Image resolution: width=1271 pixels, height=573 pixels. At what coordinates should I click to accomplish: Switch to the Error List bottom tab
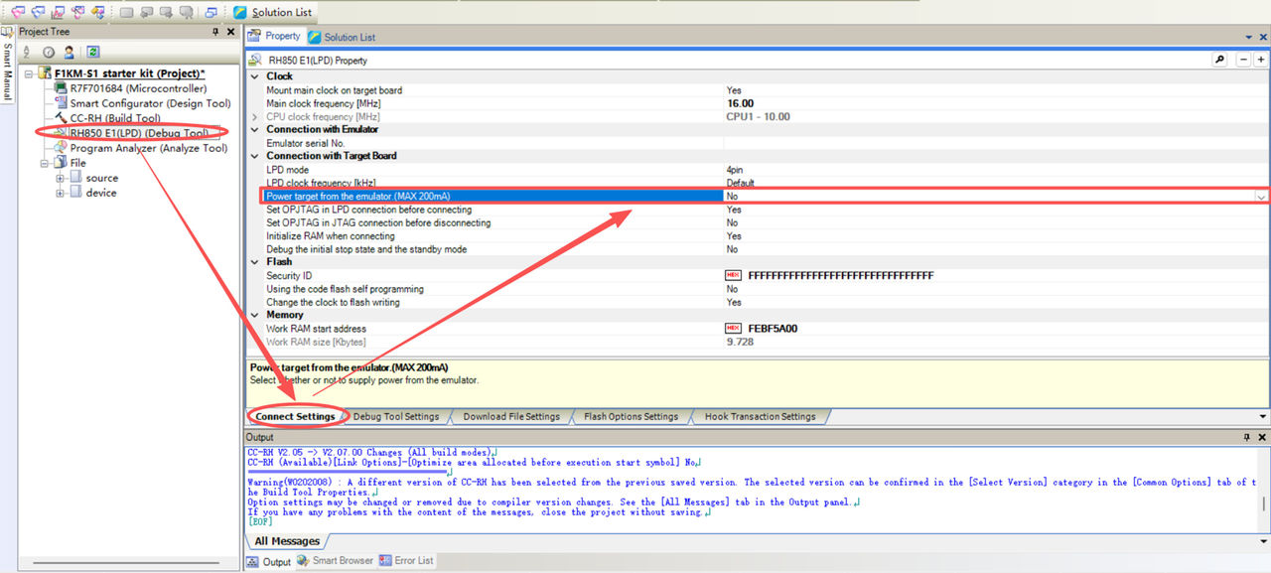point(406,561)
